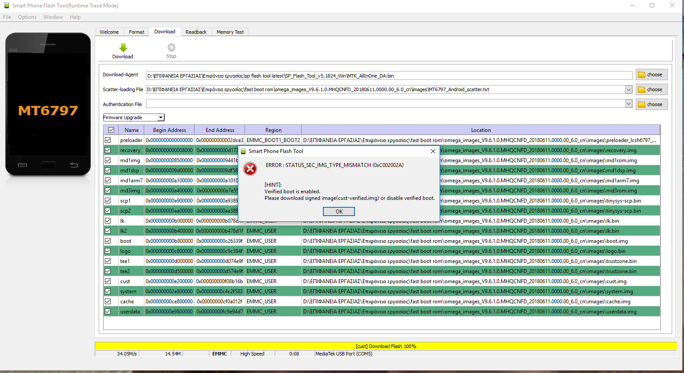The height and width of the screenshot is (373, 684).
Task: Click folder icon to choose Scatter-loading File
Action: point(642,90)
